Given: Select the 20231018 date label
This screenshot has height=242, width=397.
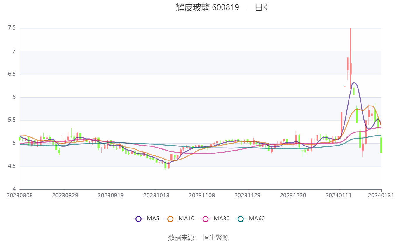Looking at the screenshot, I should pyautogui.click(x=156, y=195).
